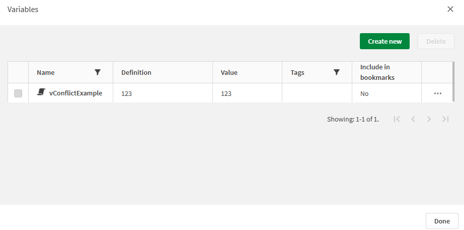Jump to the last page of variables
The height and width of the screenshot is (230, 464).
tap(445, 119)
